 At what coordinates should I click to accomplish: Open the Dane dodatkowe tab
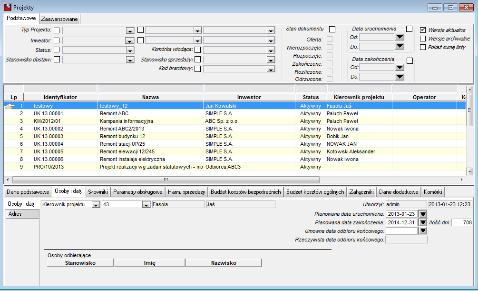point(399,192)
